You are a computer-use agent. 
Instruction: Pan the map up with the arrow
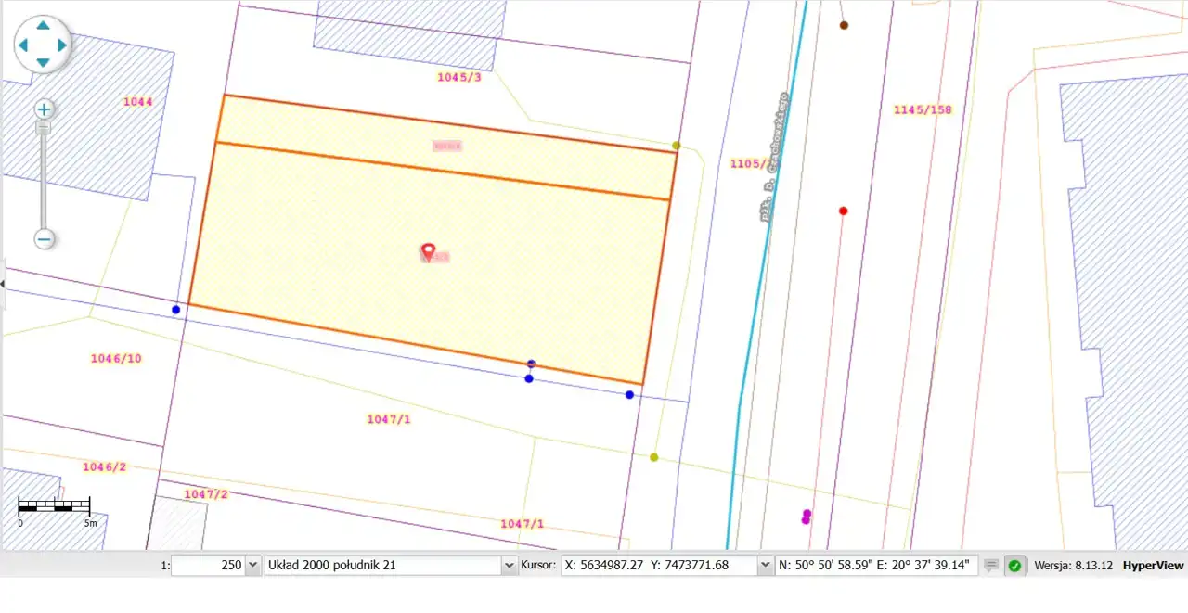tap(43, 26)
